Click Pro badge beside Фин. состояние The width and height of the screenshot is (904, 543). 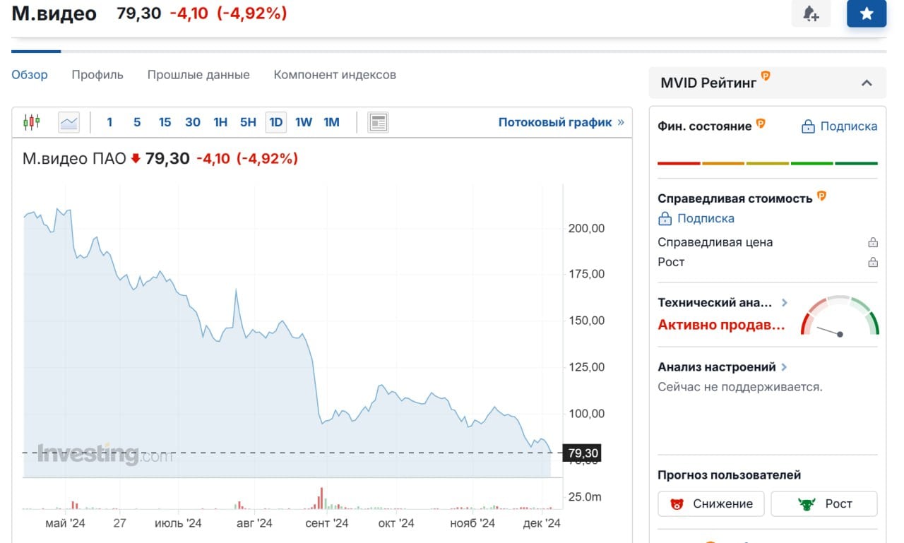[x=761, y=124]
